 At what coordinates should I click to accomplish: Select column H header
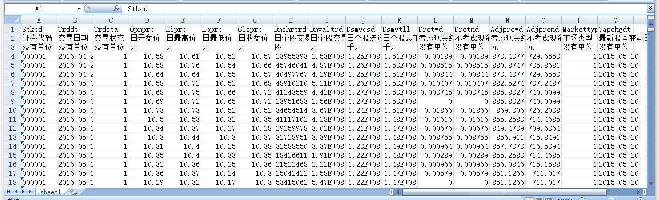pyautogui.click(x=291, y=20)
